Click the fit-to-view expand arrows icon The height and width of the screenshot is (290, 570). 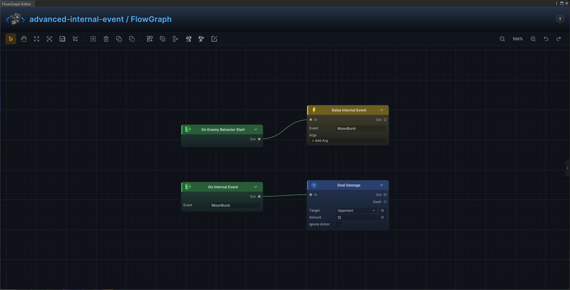pos(37,39)
